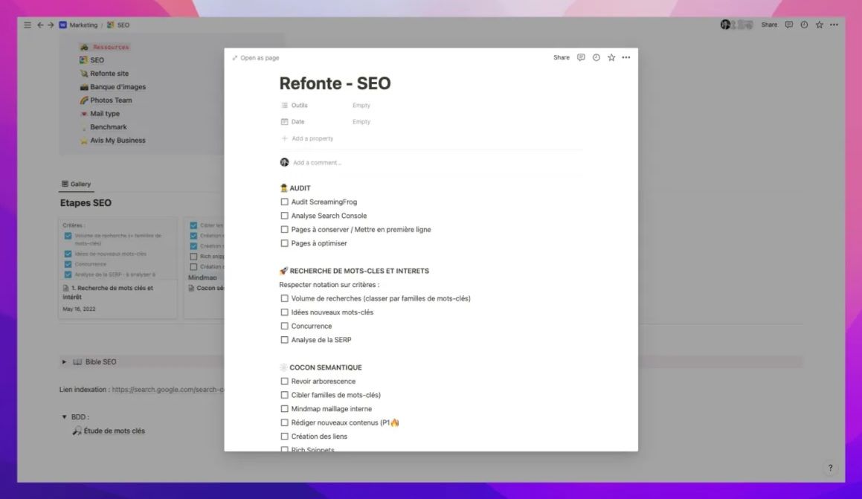Open Avis My Business page
The width and height of the screenshot is (862, 499).
tap(118, 140)
